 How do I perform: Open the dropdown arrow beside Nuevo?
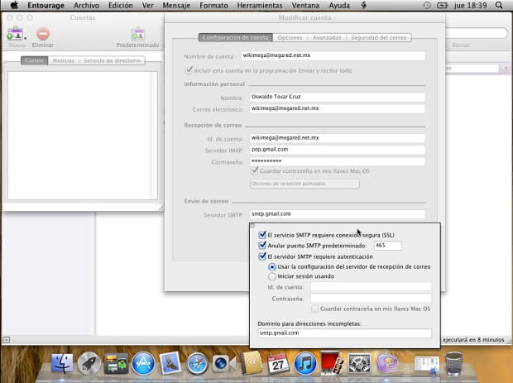click(x=25, y=38)
